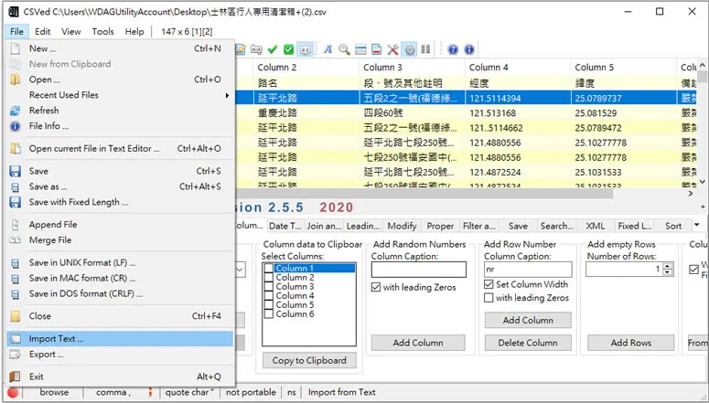Click the red circle status bar icon
Screen dimensions: 709x403
click(x=13, y=392)
